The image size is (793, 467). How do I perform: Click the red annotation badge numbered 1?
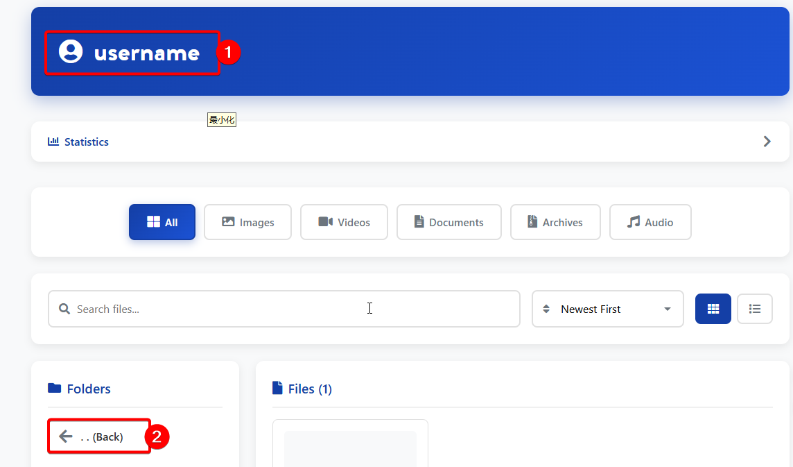coord(229,52)
